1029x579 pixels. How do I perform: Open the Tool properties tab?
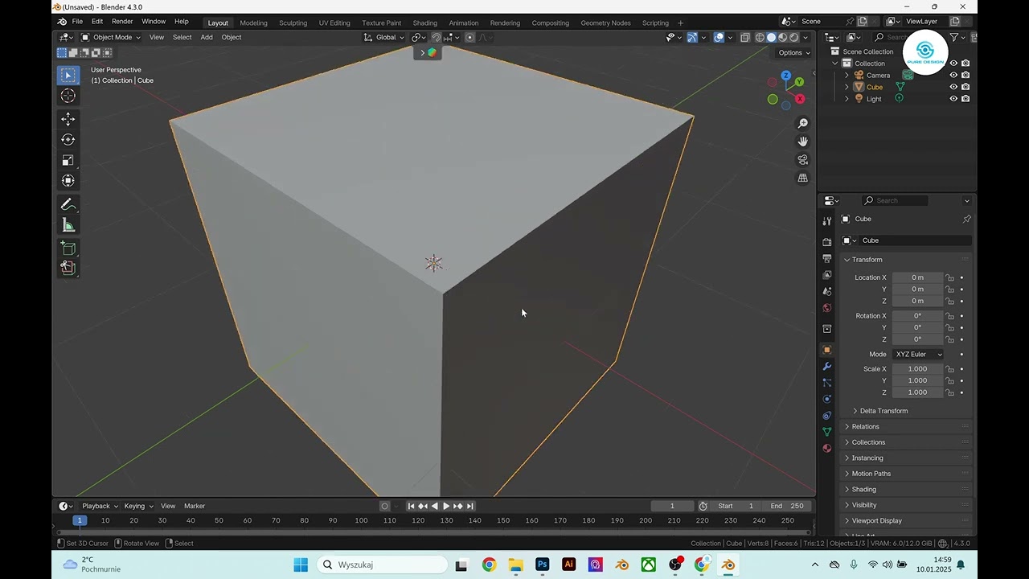click(x=826, y=221)
